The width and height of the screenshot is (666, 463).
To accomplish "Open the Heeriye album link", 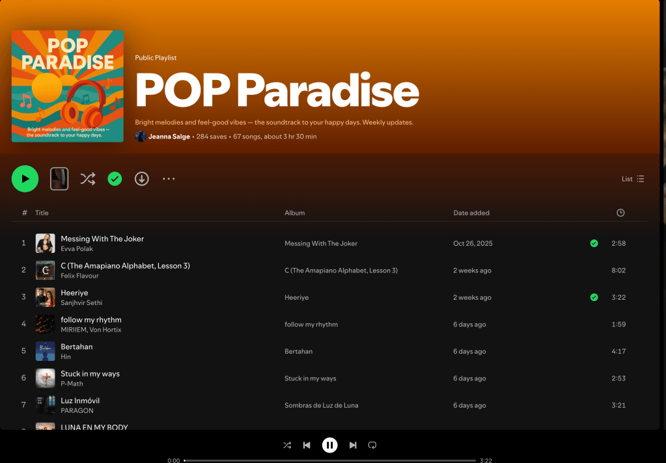I will pos(296,297).
